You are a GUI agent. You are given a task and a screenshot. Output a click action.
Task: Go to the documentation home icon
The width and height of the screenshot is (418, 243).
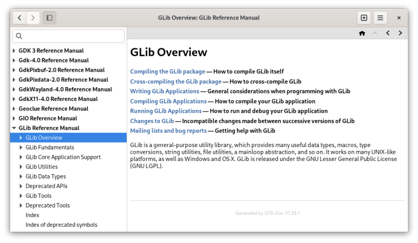[362, 33]
